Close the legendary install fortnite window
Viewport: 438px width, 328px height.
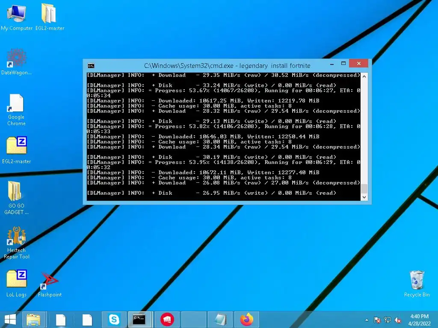click(359, 64)
